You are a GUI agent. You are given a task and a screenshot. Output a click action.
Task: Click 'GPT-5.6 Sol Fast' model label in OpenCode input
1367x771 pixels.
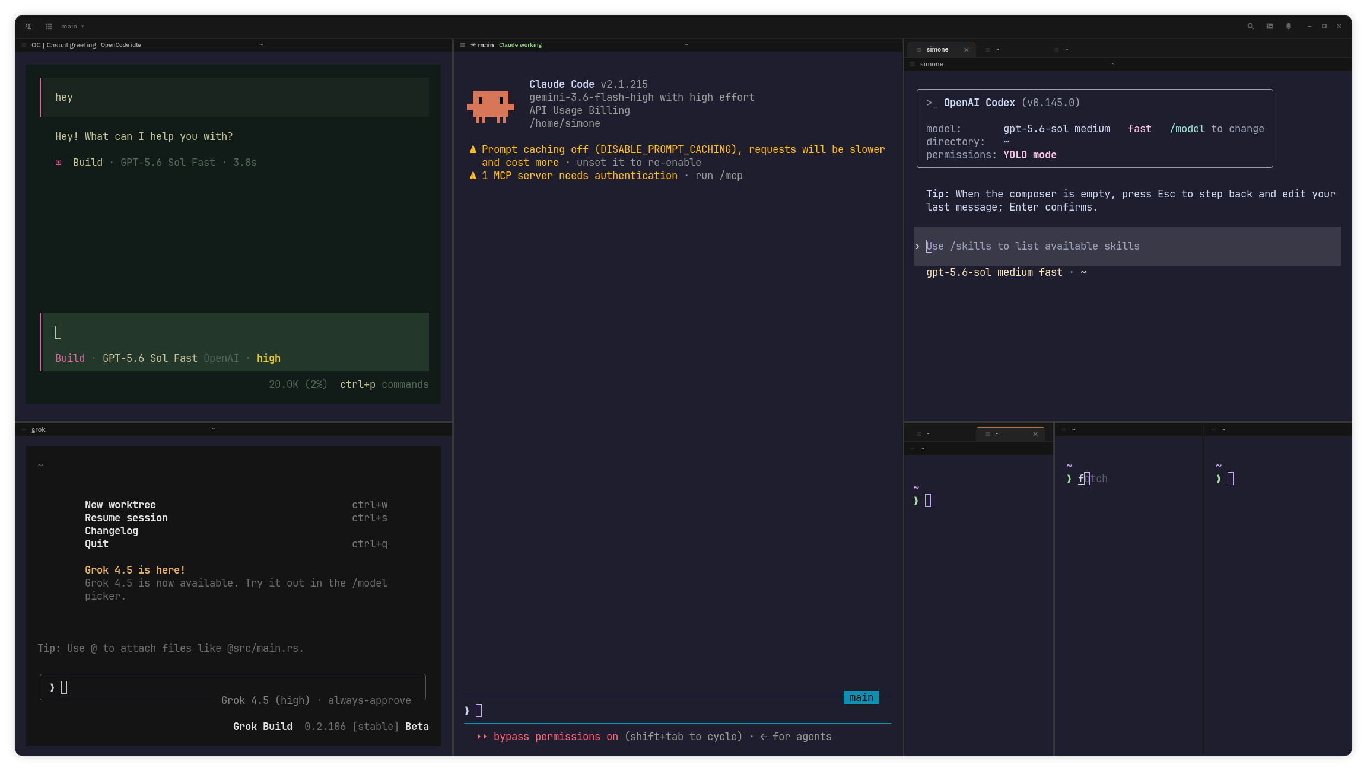(150, 358)
